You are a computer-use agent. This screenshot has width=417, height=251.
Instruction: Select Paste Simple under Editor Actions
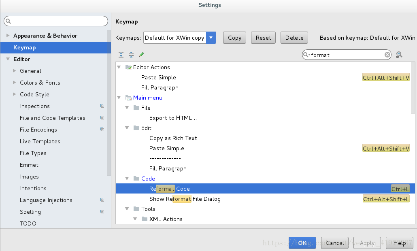[159, 77]
